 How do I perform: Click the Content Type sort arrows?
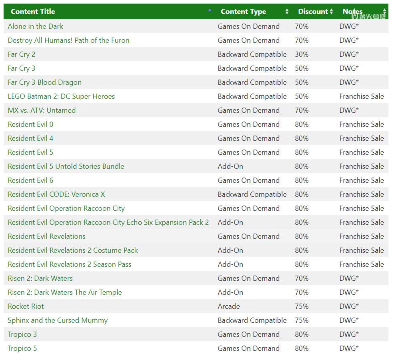click(287, 12)
